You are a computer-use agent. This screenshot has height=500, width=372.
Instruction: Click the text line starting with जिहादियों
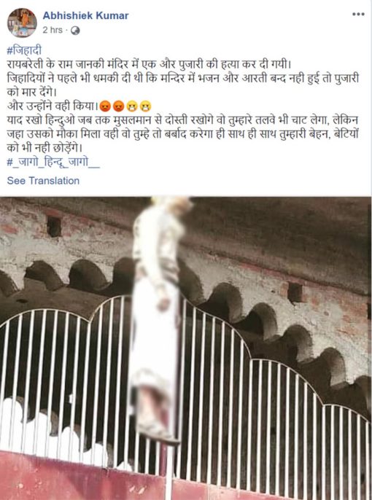pos(183,79)
